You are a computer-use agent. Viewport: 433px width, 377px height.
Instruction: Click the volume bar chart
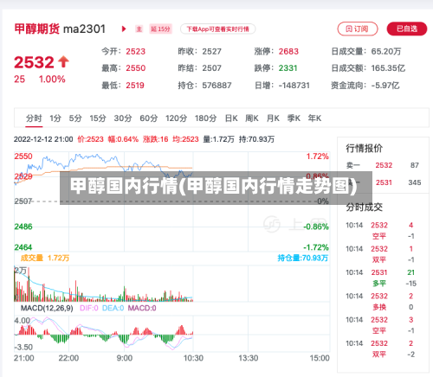103,284
